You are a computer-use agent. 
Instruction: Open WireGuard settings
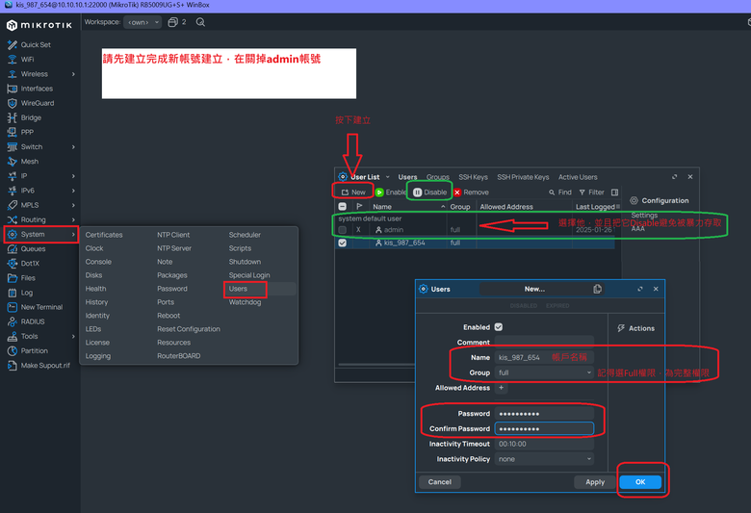(x=30, y=103)
